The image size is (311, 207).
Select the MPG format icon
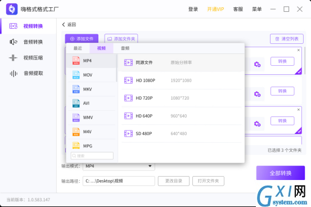(x=76, y=146)
